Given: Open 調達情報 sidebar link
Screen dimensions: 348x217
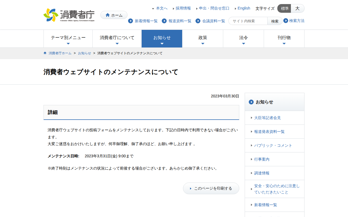Looking at the screenshot, I should (262, 173).
